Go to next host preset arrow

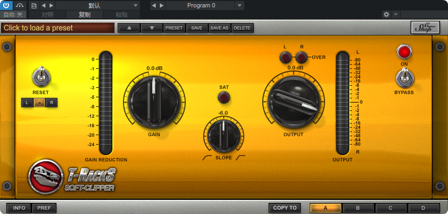pos(51,5)
